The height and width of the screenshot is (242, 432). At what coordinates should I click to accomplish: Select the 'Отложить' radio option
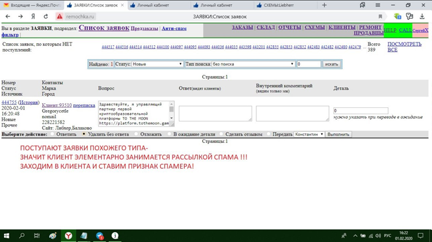[135, 134]
